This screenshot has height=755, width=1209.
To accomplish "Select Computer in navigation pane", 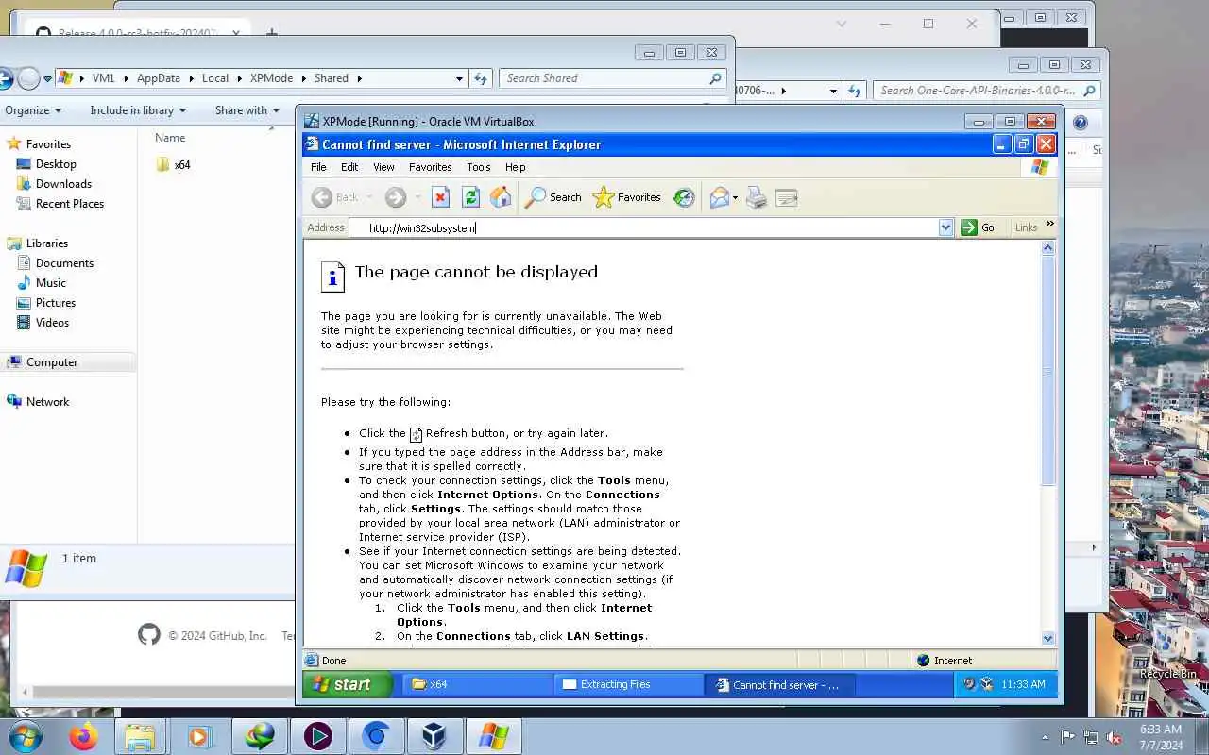I will pyautogui.click(x=52, y=362).
